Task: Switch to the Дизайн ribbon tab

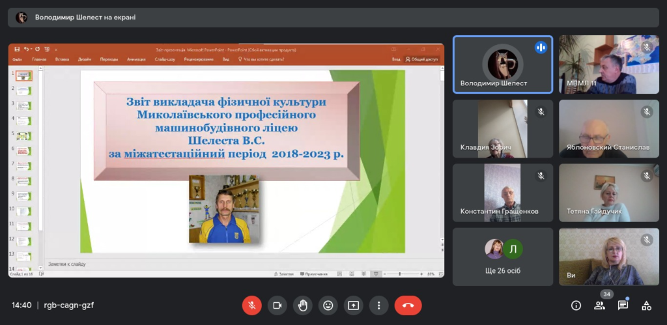Action: [x=84, y=59]
